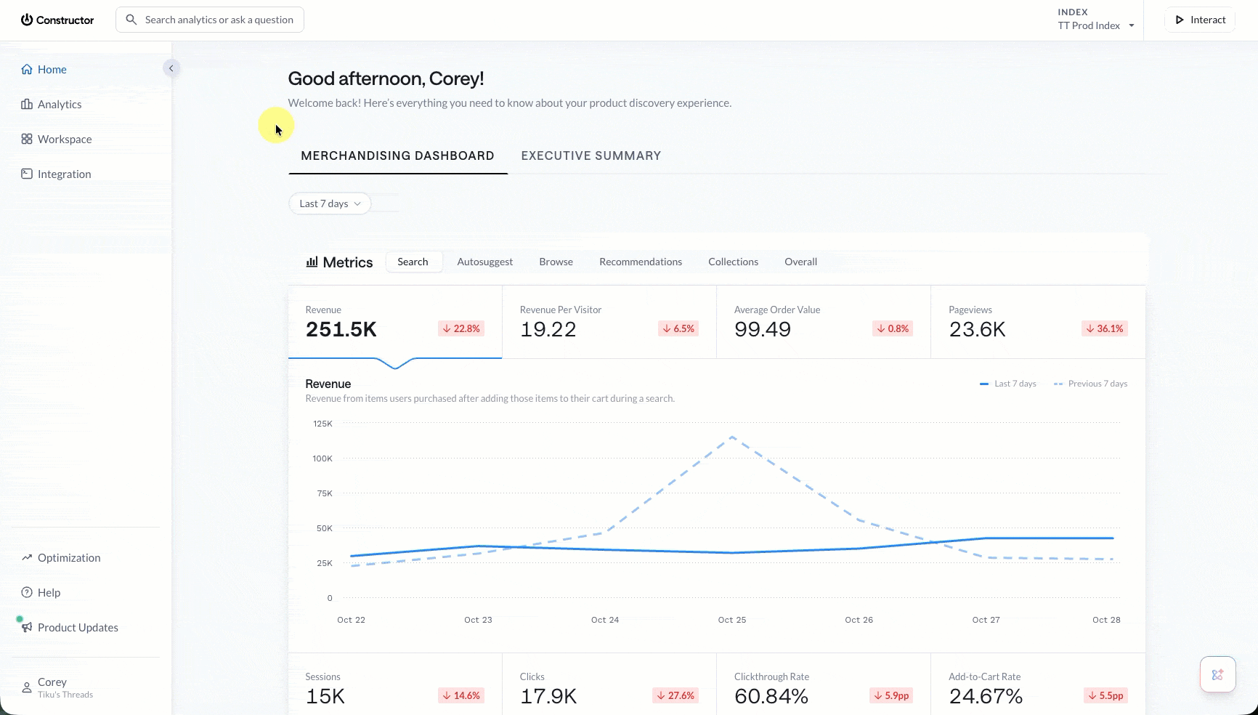This screenshot has height=715, width=1258.
Task: Select the Recommendations metrics tab
Action: point(641,262)
